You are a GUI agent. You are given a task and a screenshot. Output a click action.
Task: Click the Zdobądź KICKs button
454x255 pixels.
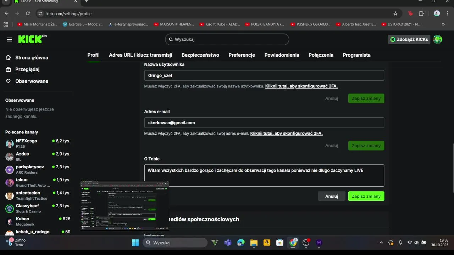[x=409, y=39]
